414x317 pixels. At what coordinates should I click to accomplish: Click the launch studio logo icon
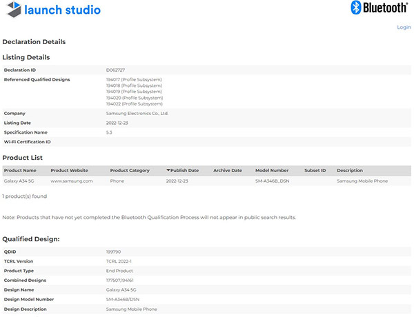(14, 9)
